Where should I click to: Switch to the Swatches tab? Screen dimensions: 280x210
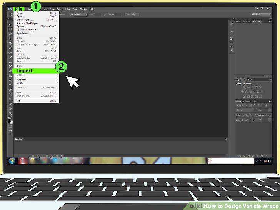click(x=247, y=22)
